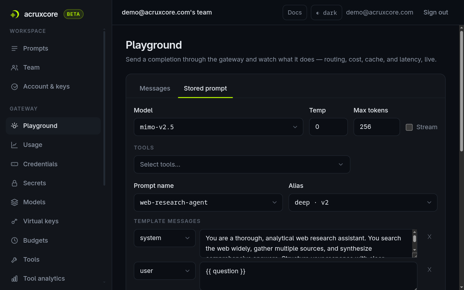Screen dimensions: 464x290
Task: Switch to the Messages tab
Action: tap(155, 88)
